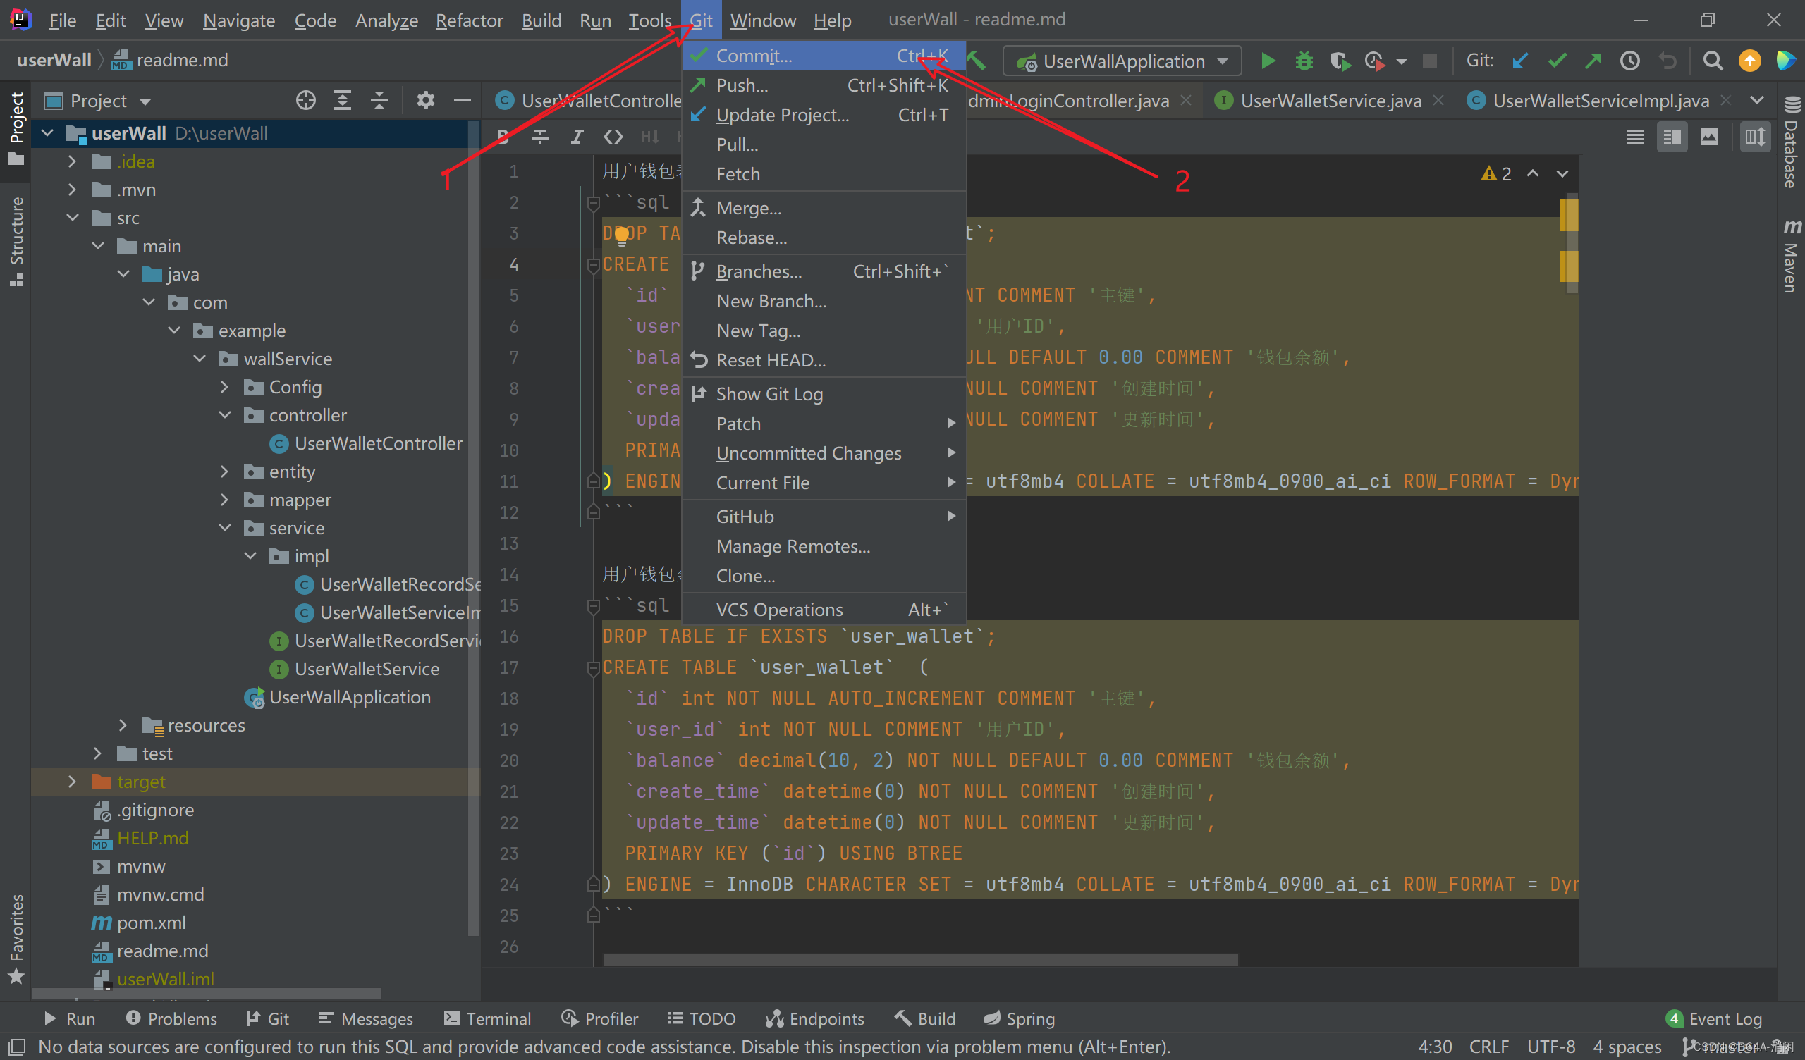Expand all in Project panel

343,100
